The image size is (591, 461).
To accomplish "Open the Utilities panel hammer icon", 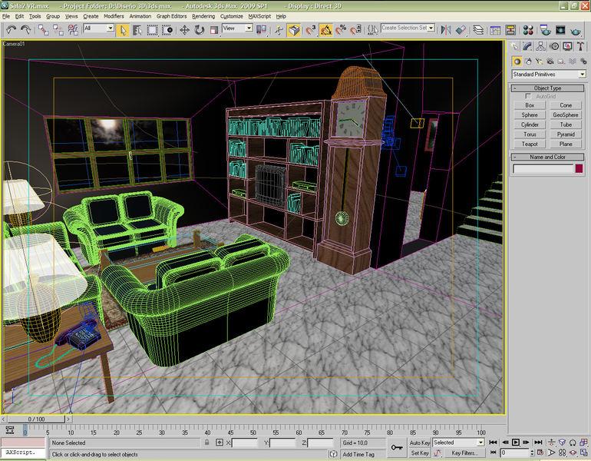I will tap(579, 48).
